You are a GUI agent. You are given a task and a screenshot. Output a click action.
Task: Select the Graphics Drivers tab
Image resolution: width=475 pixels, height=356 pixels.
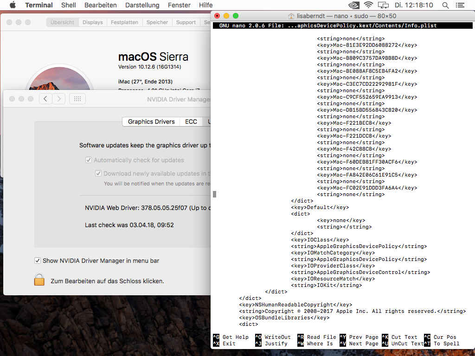[x=151, y=122]
